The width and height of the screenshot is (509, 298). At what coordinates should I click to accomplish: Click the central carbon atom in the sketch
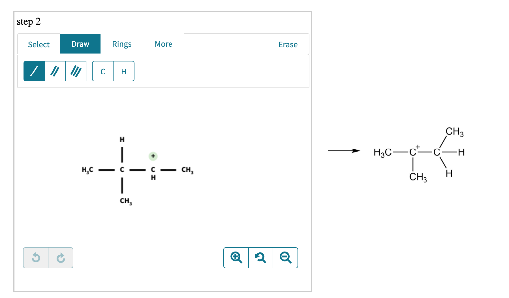[121, 170]
